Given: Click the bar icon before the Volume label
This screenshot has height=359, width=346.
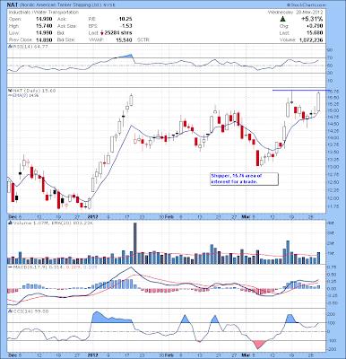Looking at the screenshot, I should [x=10, y=223].
